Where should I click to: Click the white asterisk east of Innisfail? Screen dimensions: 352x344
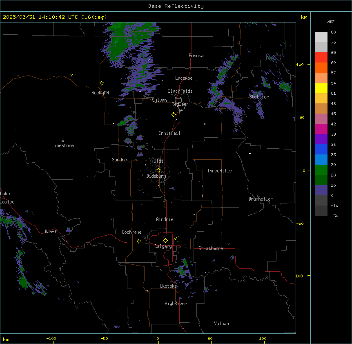point(205,124)
